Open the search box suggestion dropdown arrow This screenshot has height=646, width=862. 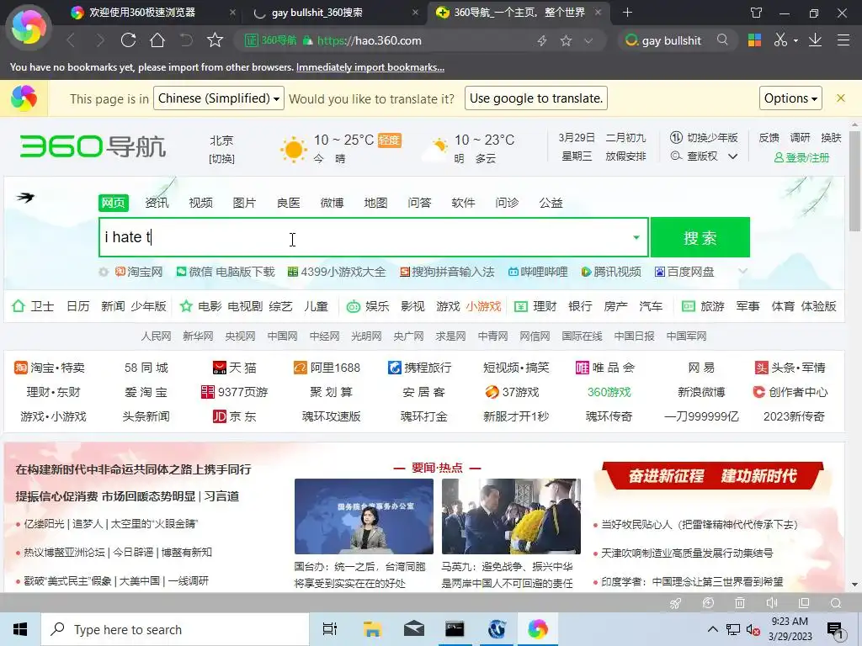pos(636,237)
